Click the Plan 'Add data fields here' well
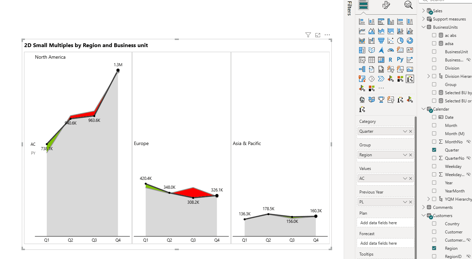Viewport: 472px width, 259px height. click(386, 223)
